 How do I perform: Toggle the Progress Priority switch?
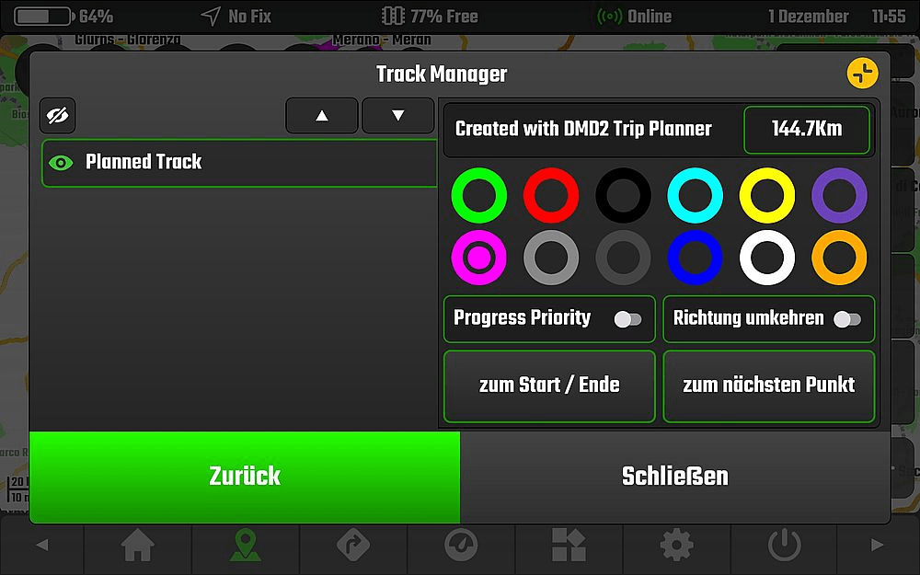(627, 319)
